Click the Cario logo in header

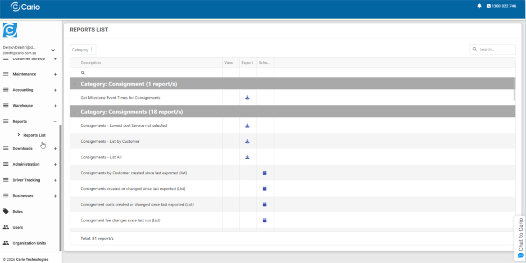pos(25,7)
